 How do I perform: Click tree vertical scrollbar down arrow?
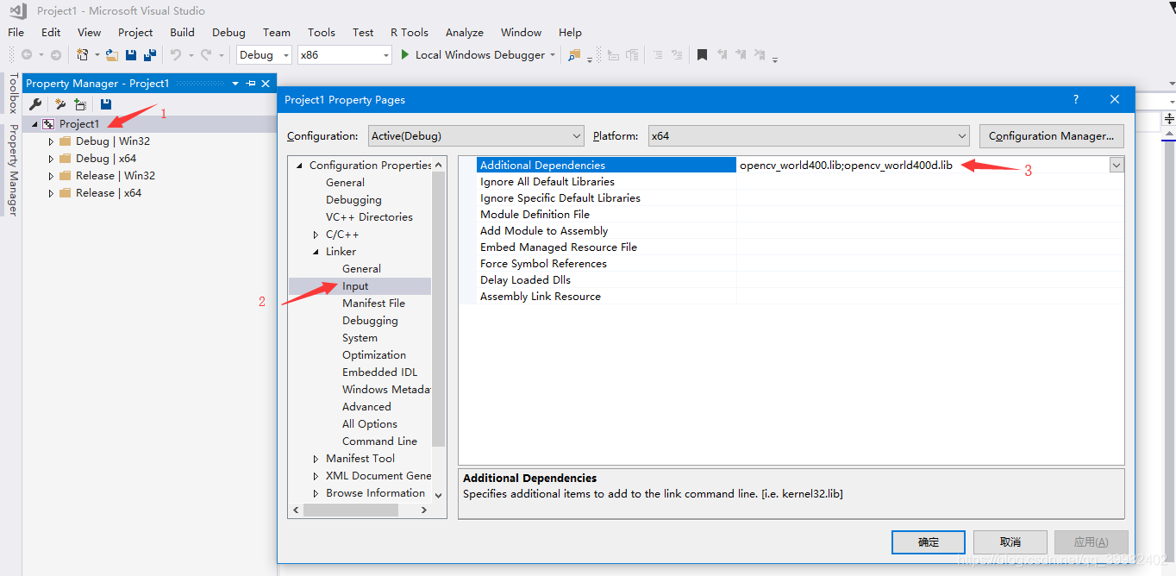[x=438, y=495]
